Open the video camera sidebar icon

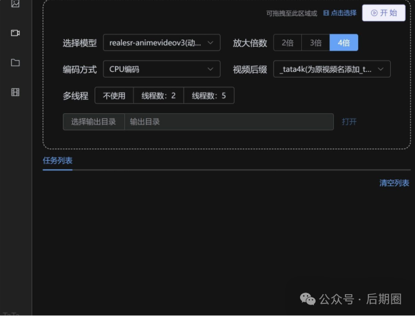tap(15, 33)
